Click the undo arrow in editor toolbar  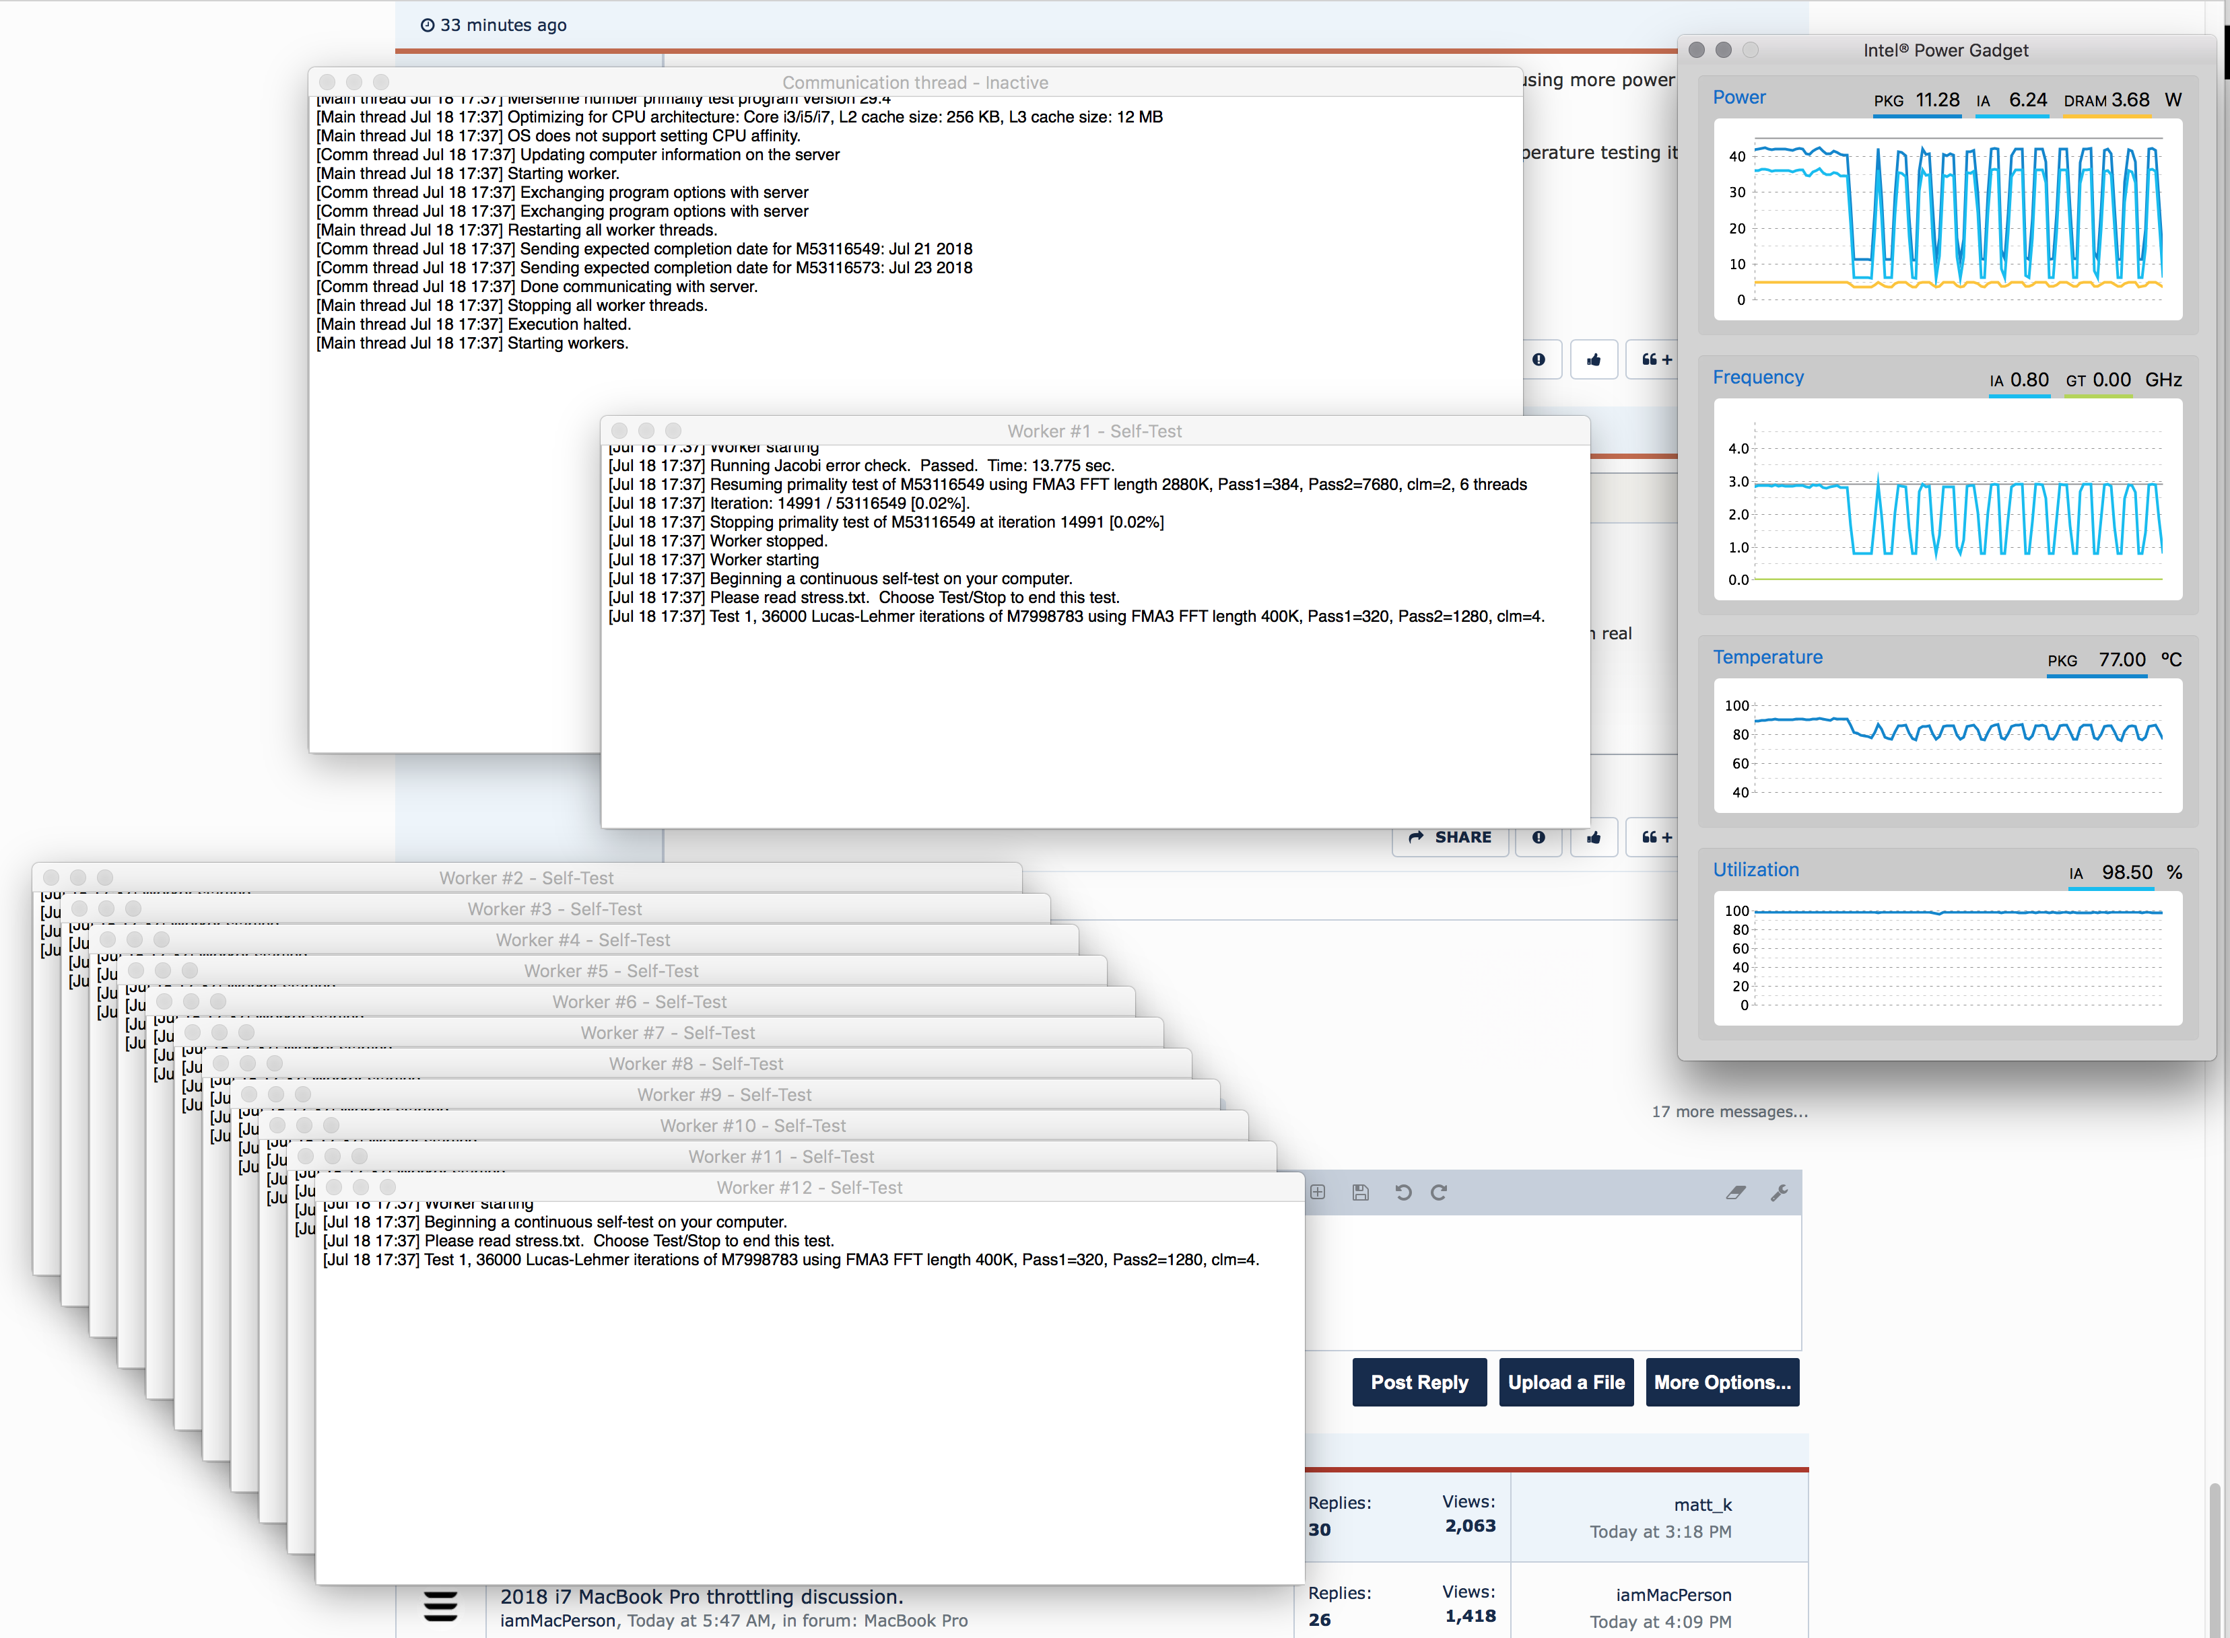click(x=1403, y=1192)
